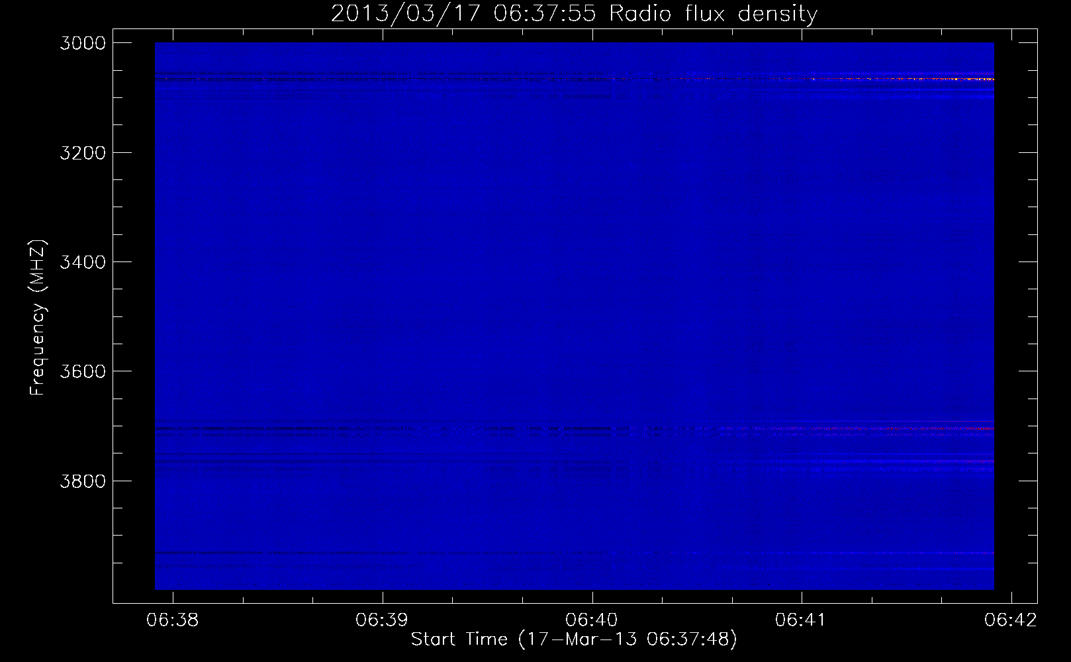Viewport: 1071px width, 662px height.
Task: Click the 3600 frequency tick label
Action: (x=83, y=371)
